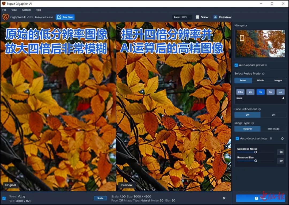This screenshot has height=205, width=289.
Task: Expand the View mode dropdown arrow
Action: 211,17
